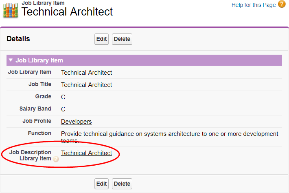Image resolution: width=289 pixels, height=193 pixels.
Task: Click the Job Library Item books icon
Action: tap(10, 11)
